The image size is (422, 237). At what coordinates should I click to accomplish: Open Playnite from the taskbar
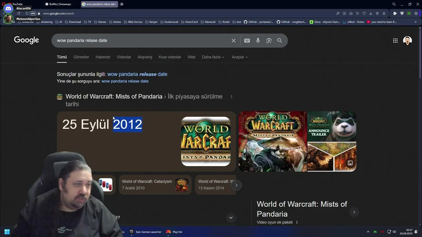point(174,232)
